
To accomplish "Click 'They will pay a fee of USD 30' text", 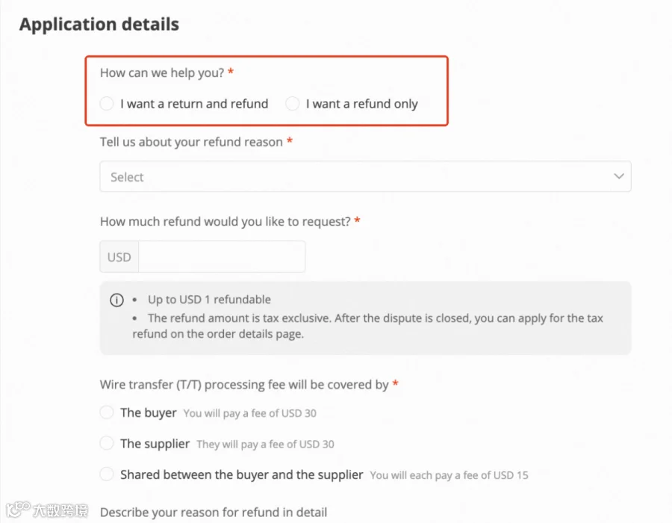I will (265, 444).
